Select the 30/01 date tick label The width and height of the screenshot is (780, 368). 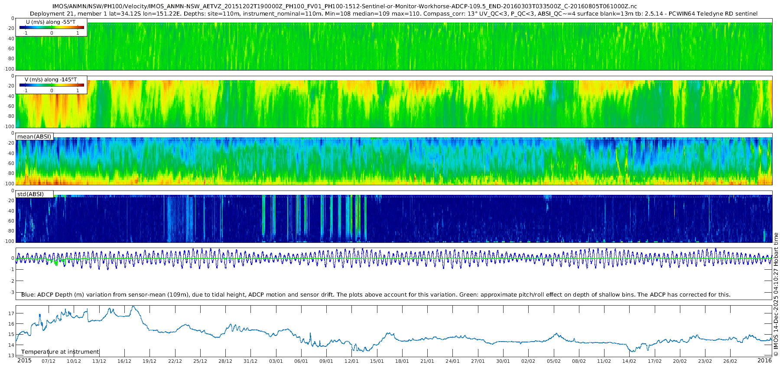503,361
